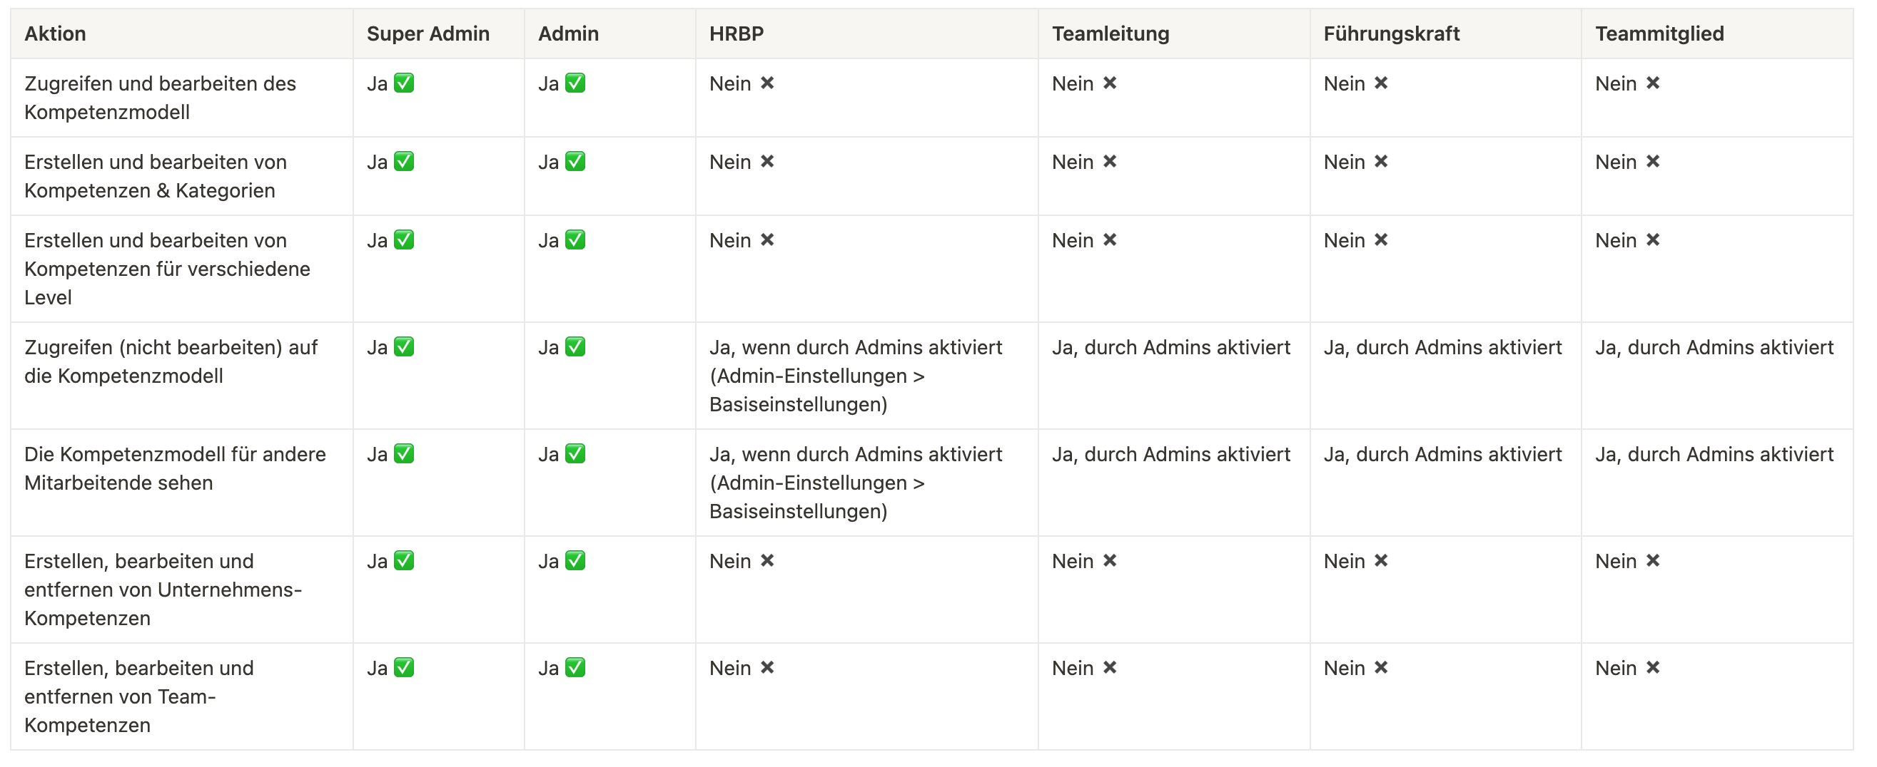
Task: Click Führungskraft cross in verschiedene Level row
Action: pyautogui.click(x=1381, y=240)
